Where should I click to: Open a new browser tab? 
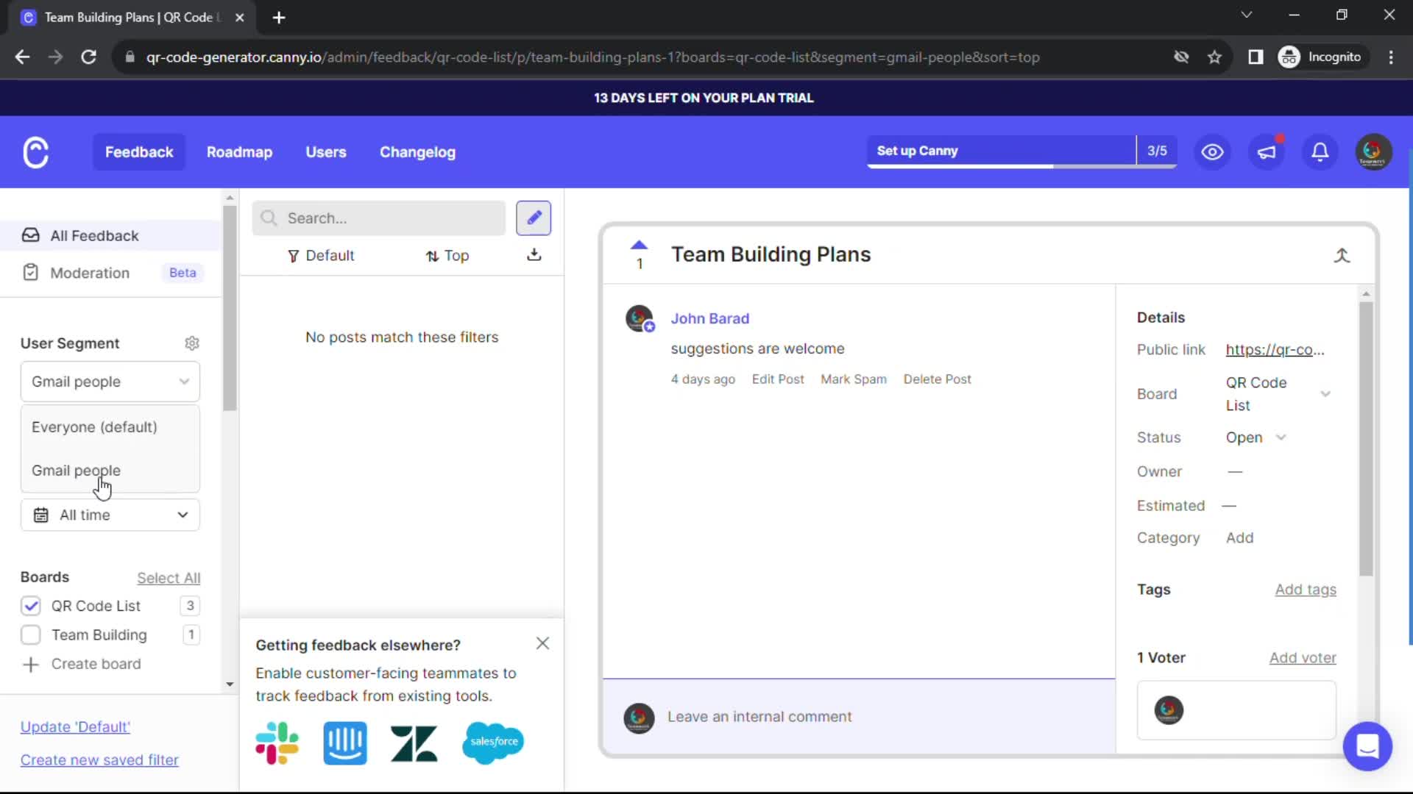pos(278,18)
